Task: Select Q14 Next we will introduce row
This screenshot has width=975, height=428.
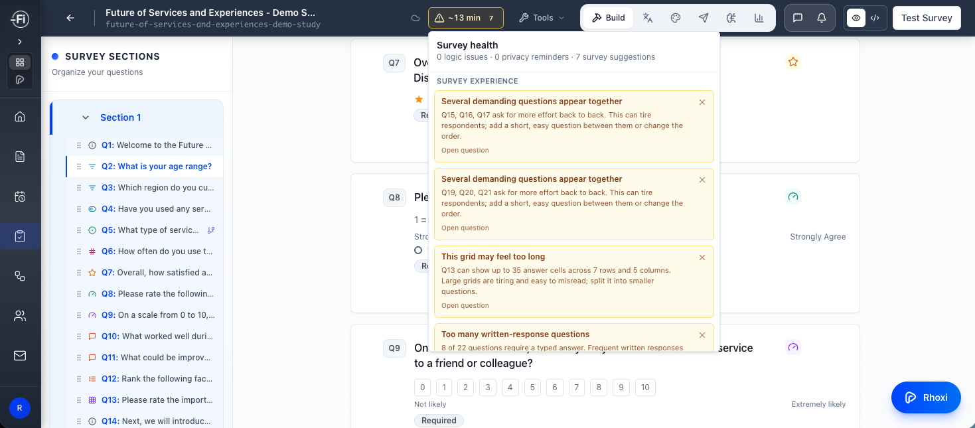Action: pos(145,421)
